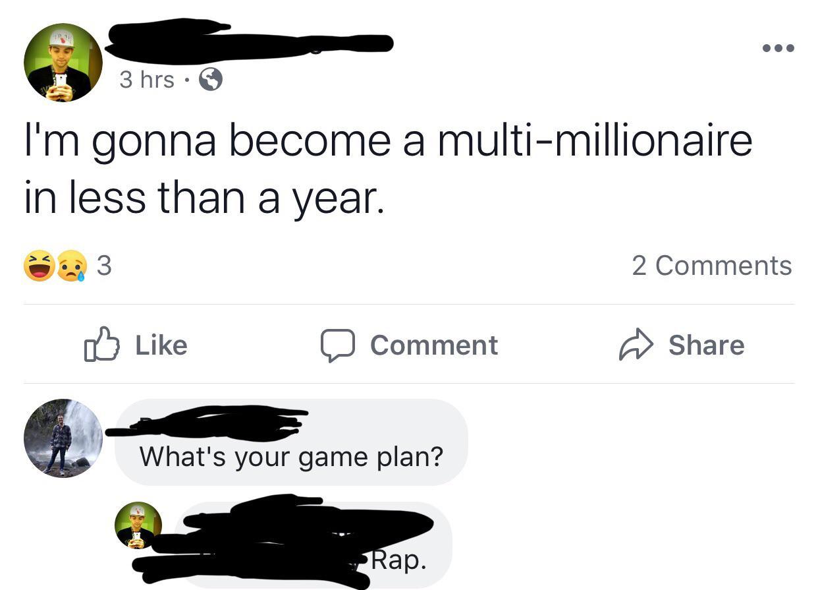Click the globe public privacy icon
The height and width of the screenshot is (590, 818).
[x=210, y=80]
